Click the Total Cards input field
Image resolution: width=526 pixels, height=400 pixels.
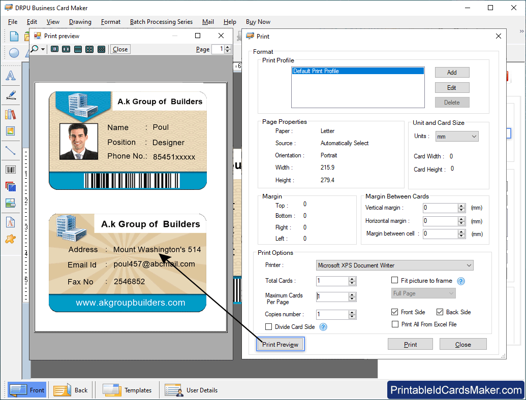coord(332,281)
